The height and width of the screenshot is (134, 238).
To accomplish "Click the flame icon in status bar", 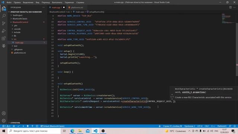I will click(160, 126).
